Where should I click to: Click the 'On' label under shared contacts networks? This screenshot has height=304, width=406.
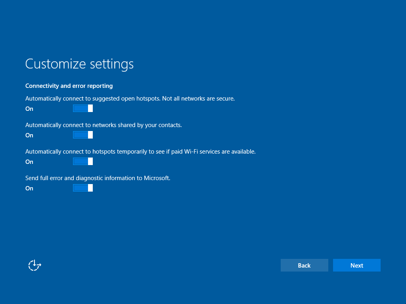[29, 135]
